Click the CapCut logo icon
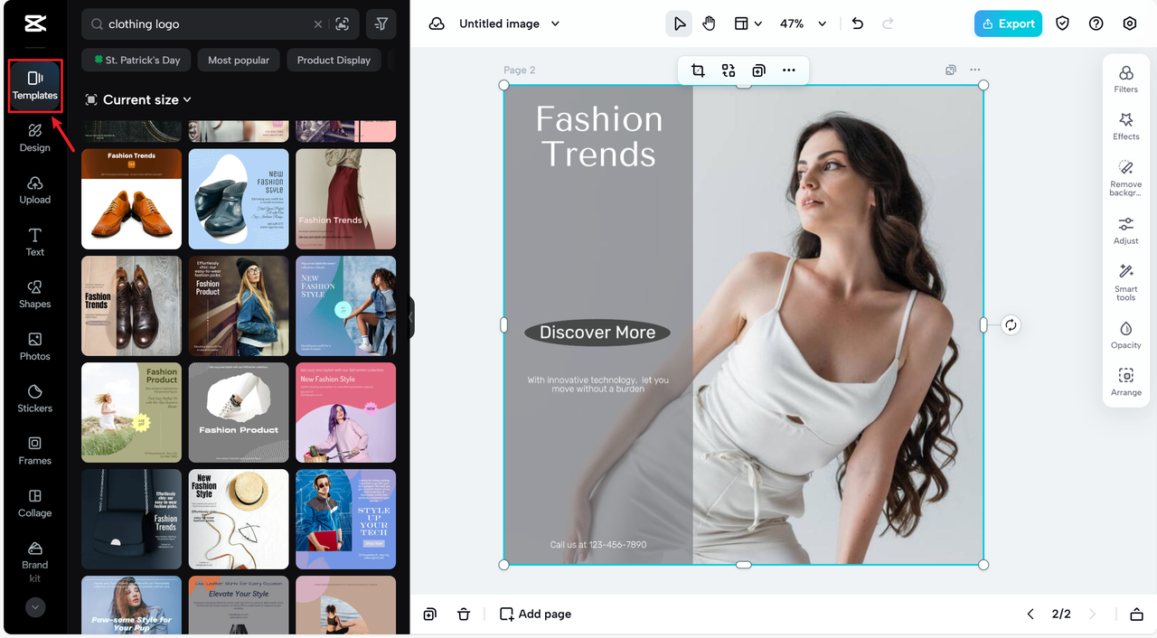This screenshot has width=1157, height=638. click(35, 23)
